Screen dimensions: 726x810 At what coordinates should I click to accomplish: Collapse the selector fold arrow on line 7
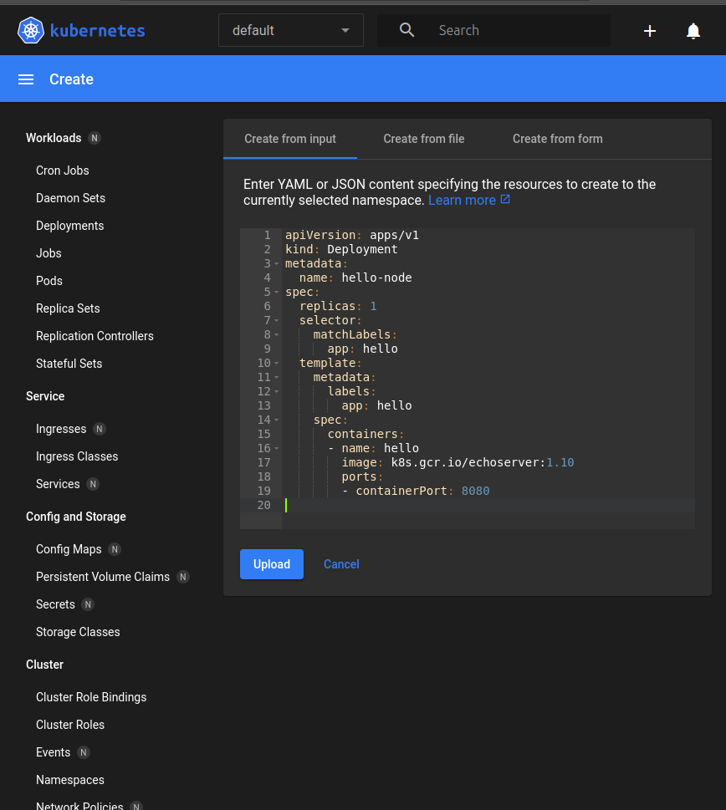[x=277, y=321]
